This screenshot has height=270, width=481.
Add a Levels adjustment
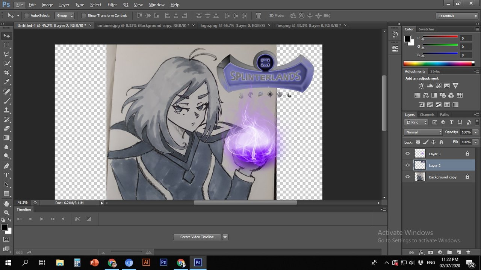point(430,86)
